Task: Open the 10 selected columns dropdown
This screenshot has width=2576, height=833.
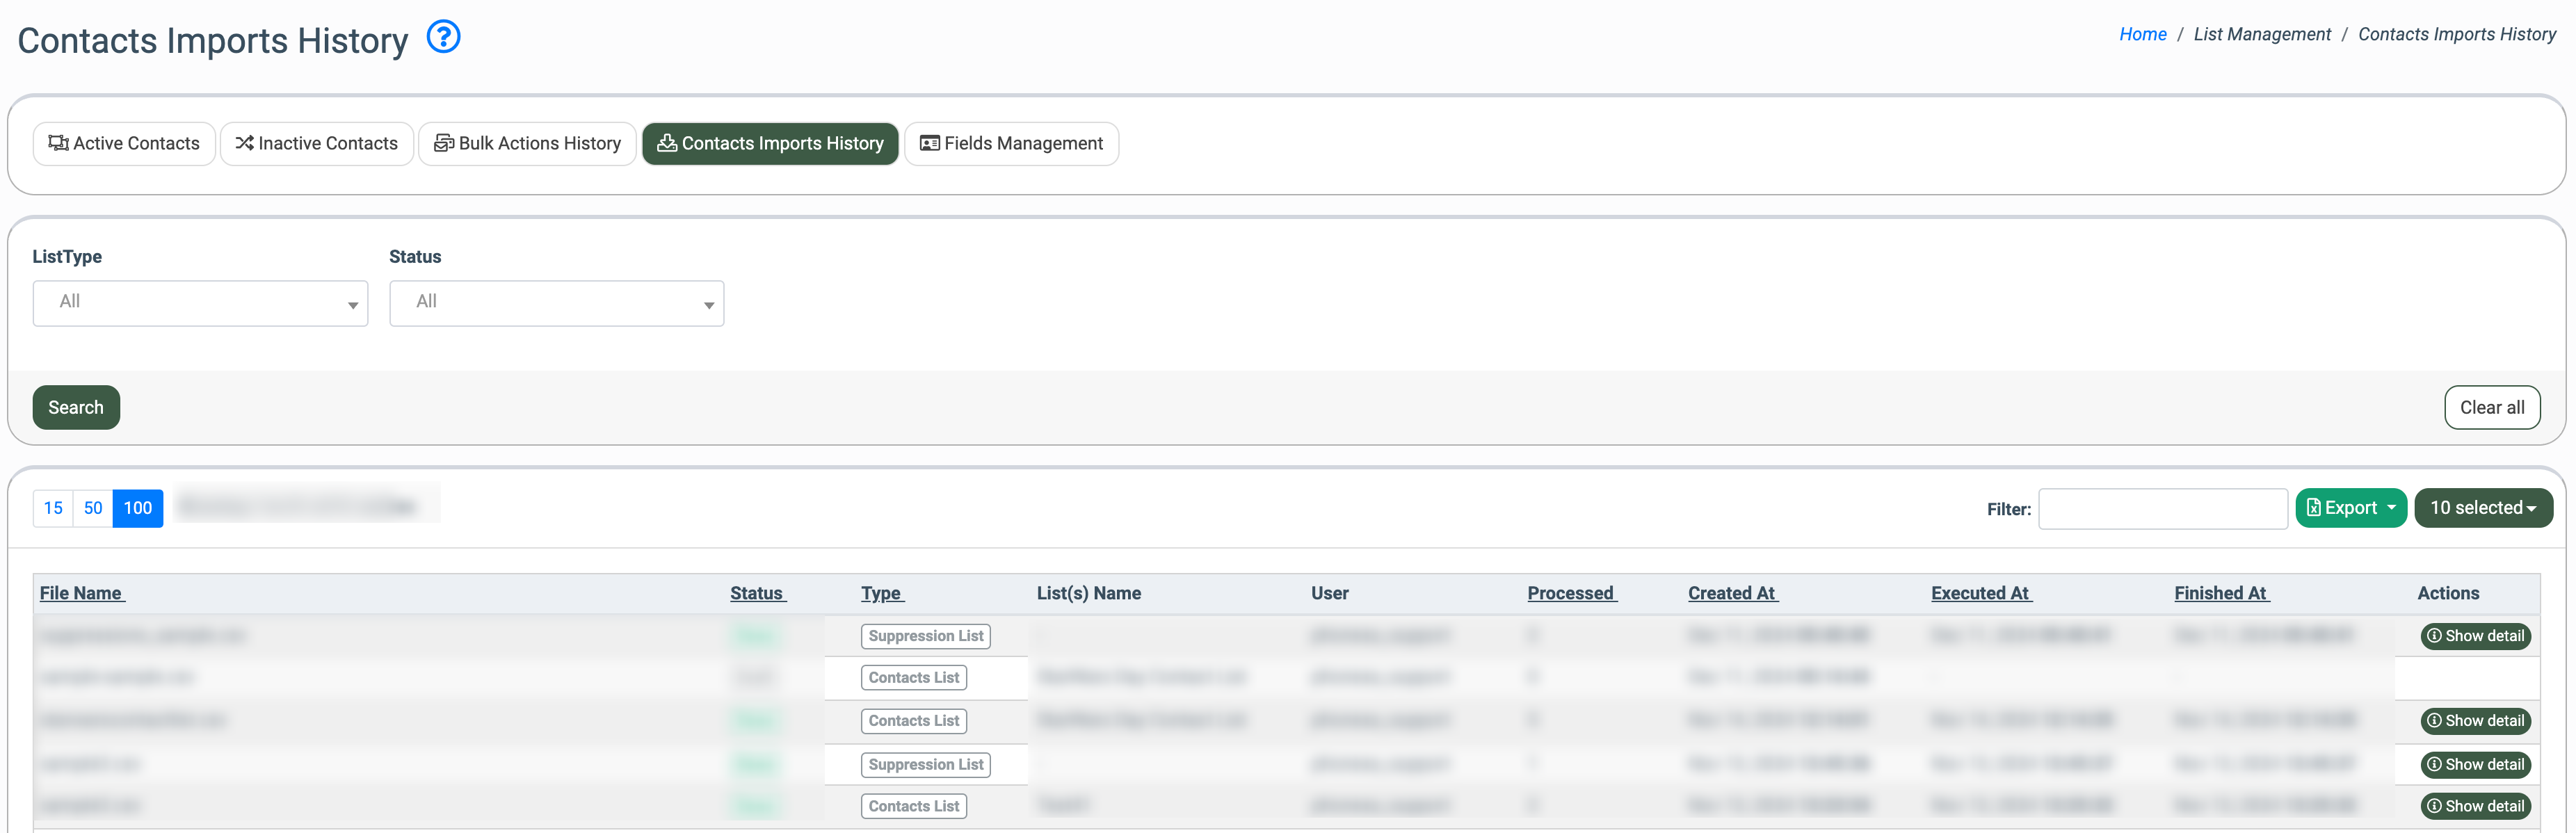Action: (2482, 508)
